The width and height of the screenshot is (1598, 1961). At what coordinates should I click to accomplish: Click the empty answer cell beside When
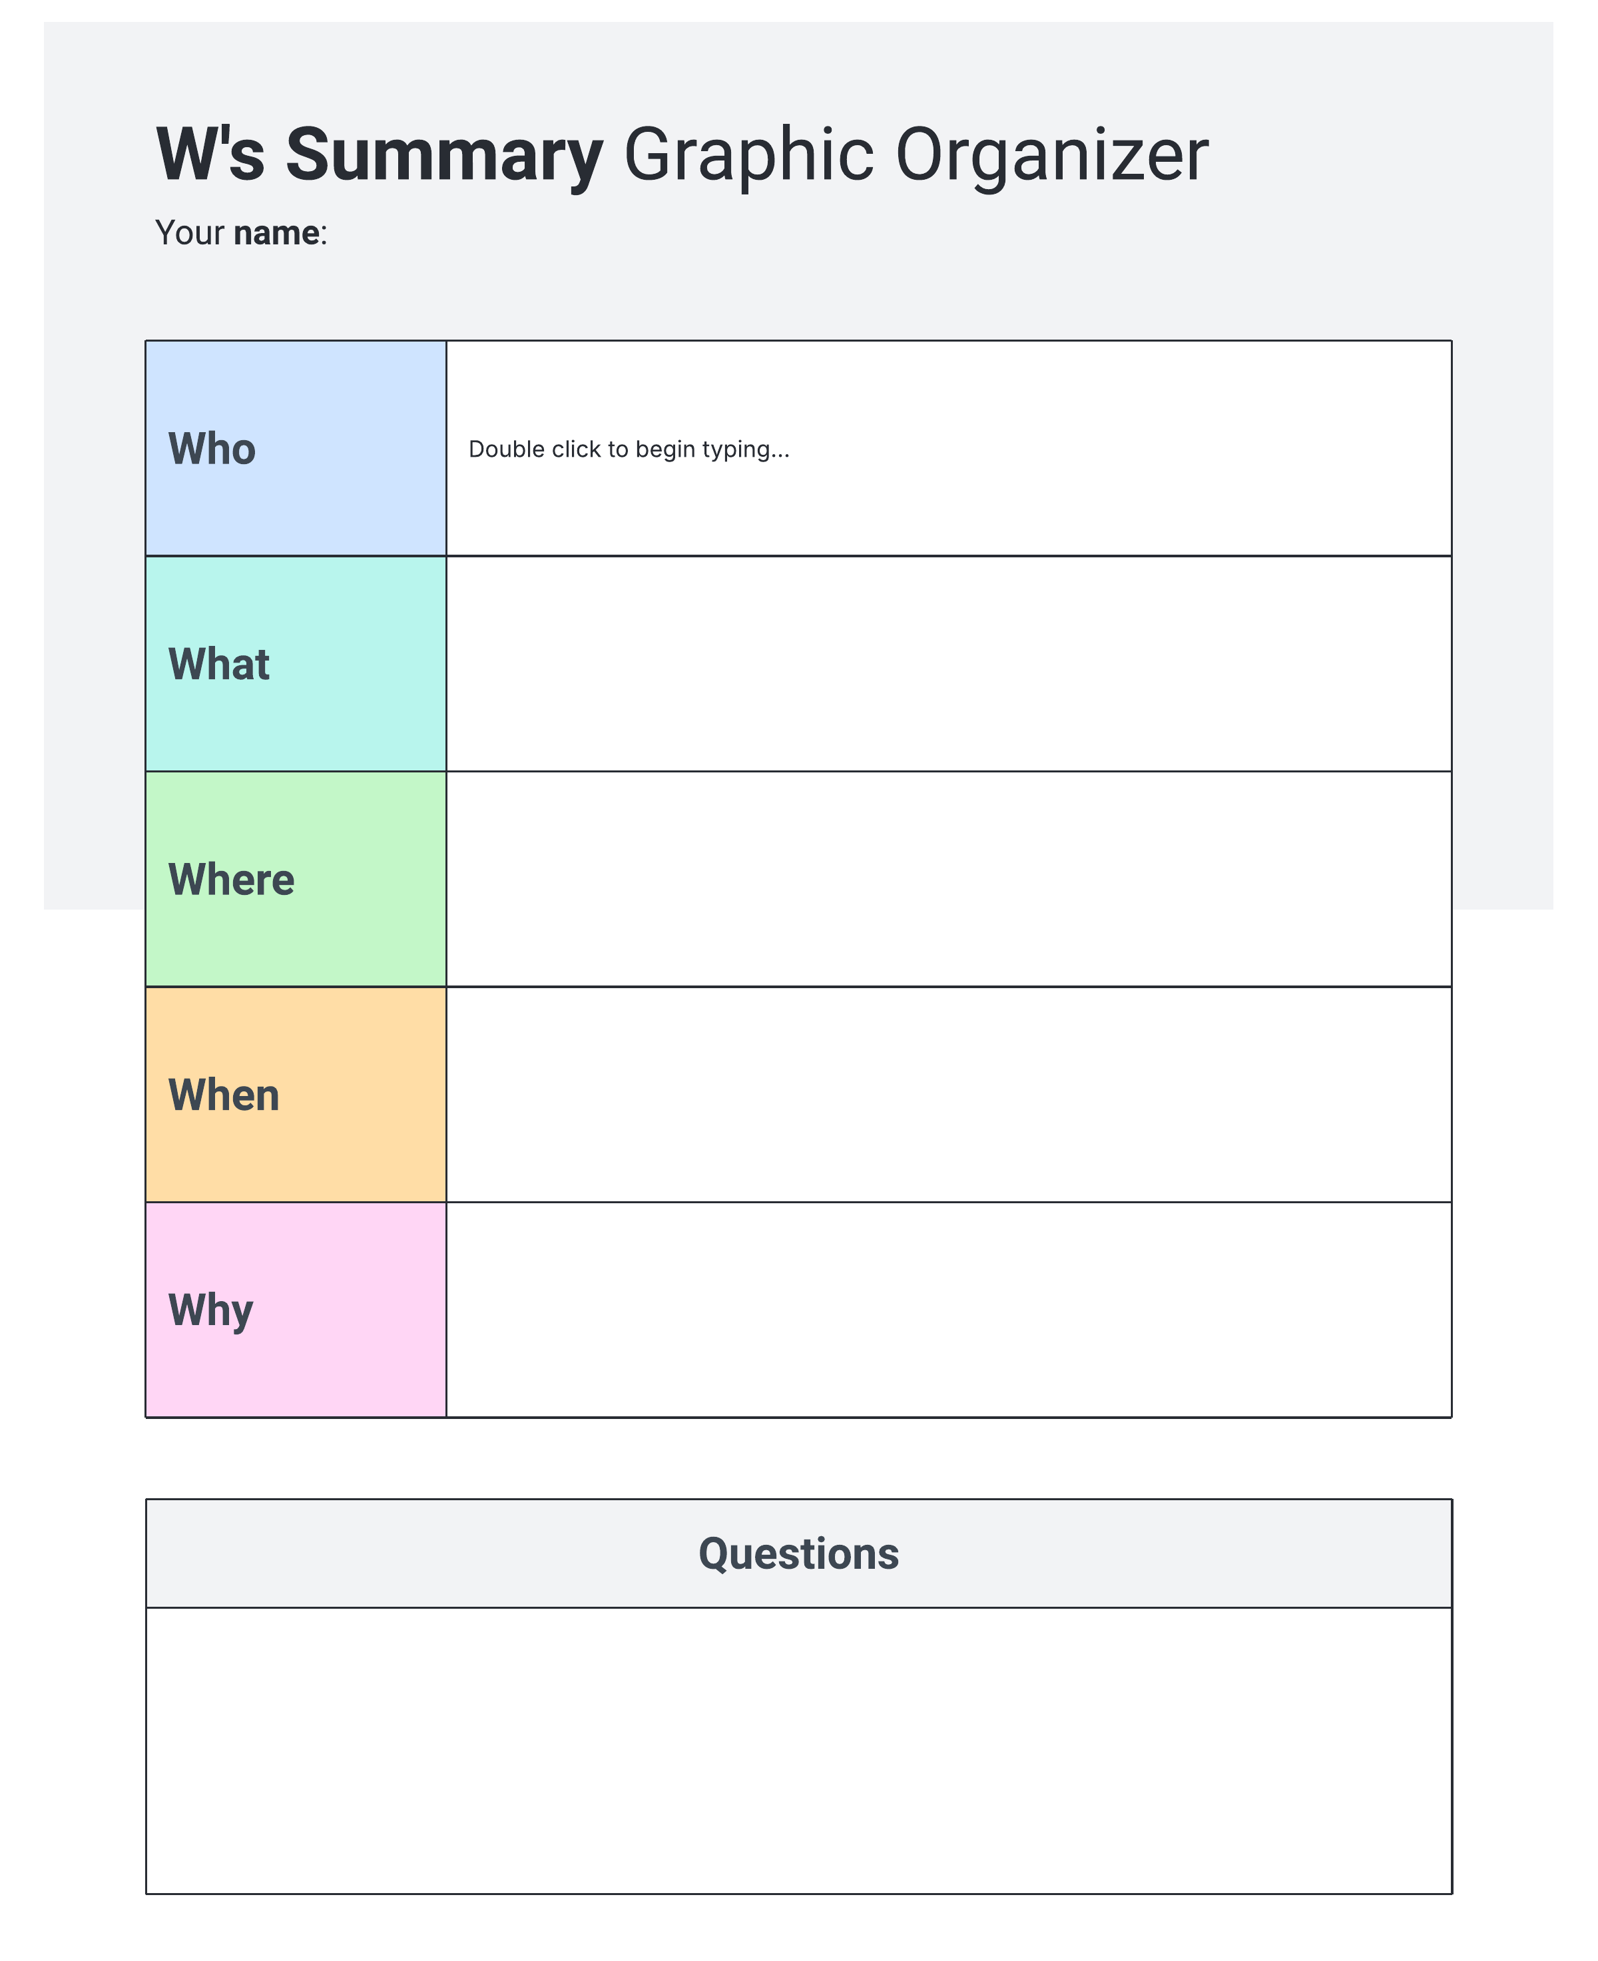[948, 1095]
